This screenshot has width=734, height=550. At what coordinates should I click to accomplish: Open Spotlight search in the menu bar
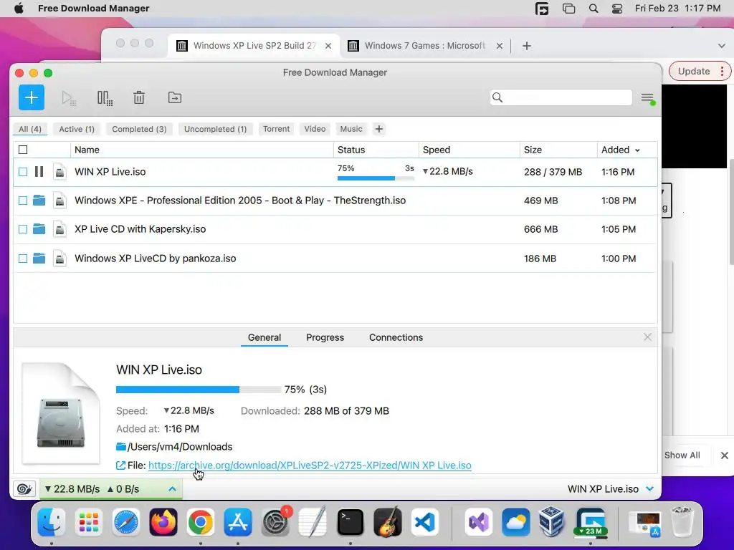pyautogui.click(x=593, y=9)
